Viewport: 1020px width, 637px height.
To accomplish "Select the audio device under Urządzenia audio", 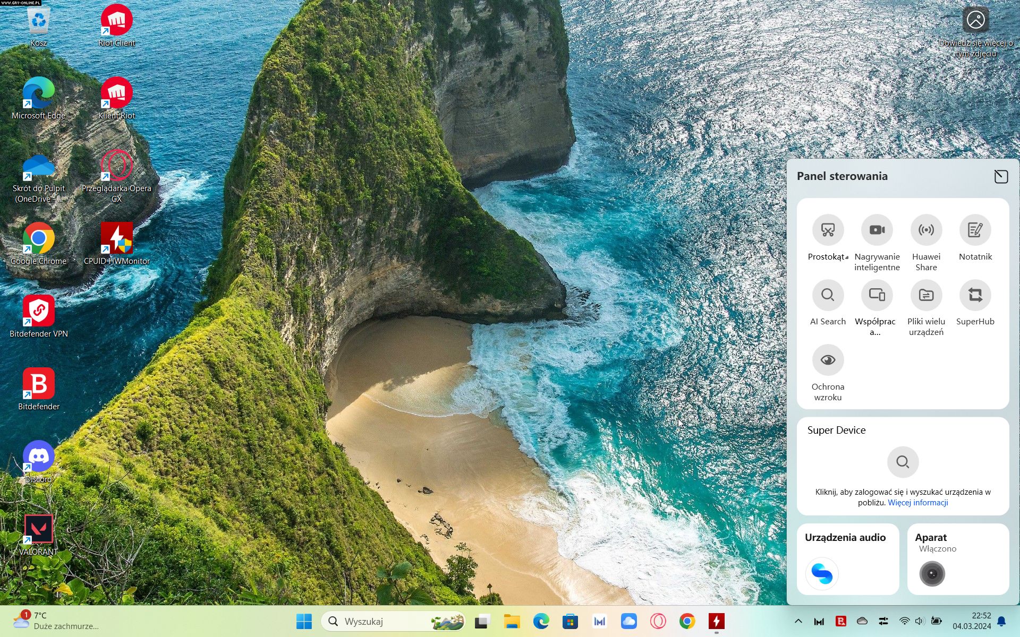I will pos(822,574).
